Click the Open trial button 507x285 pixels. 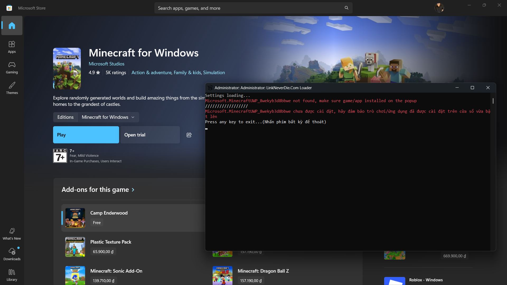[150, 135]
